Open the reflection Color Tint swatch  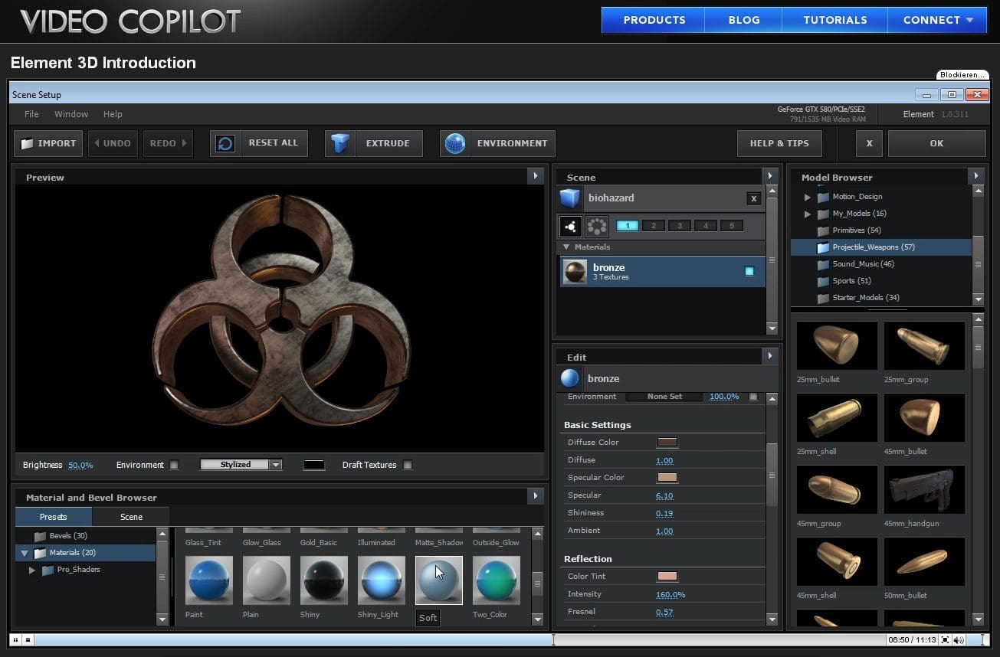click(x=667, y=577)
